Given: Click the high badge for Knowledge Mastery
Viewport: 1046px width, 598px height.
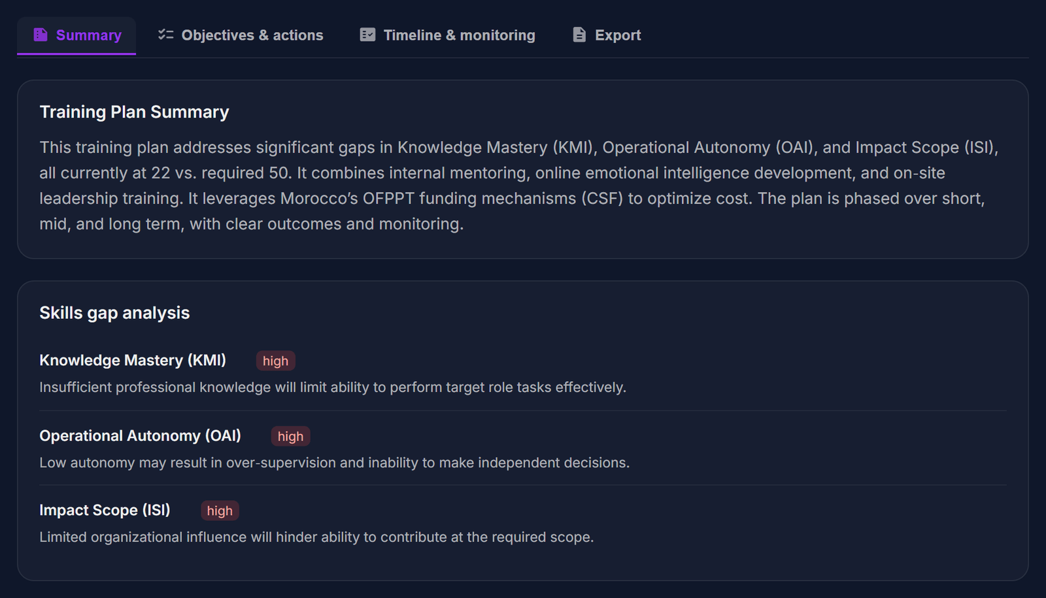Looking at the screenshot, I should [x=275, y=361].
